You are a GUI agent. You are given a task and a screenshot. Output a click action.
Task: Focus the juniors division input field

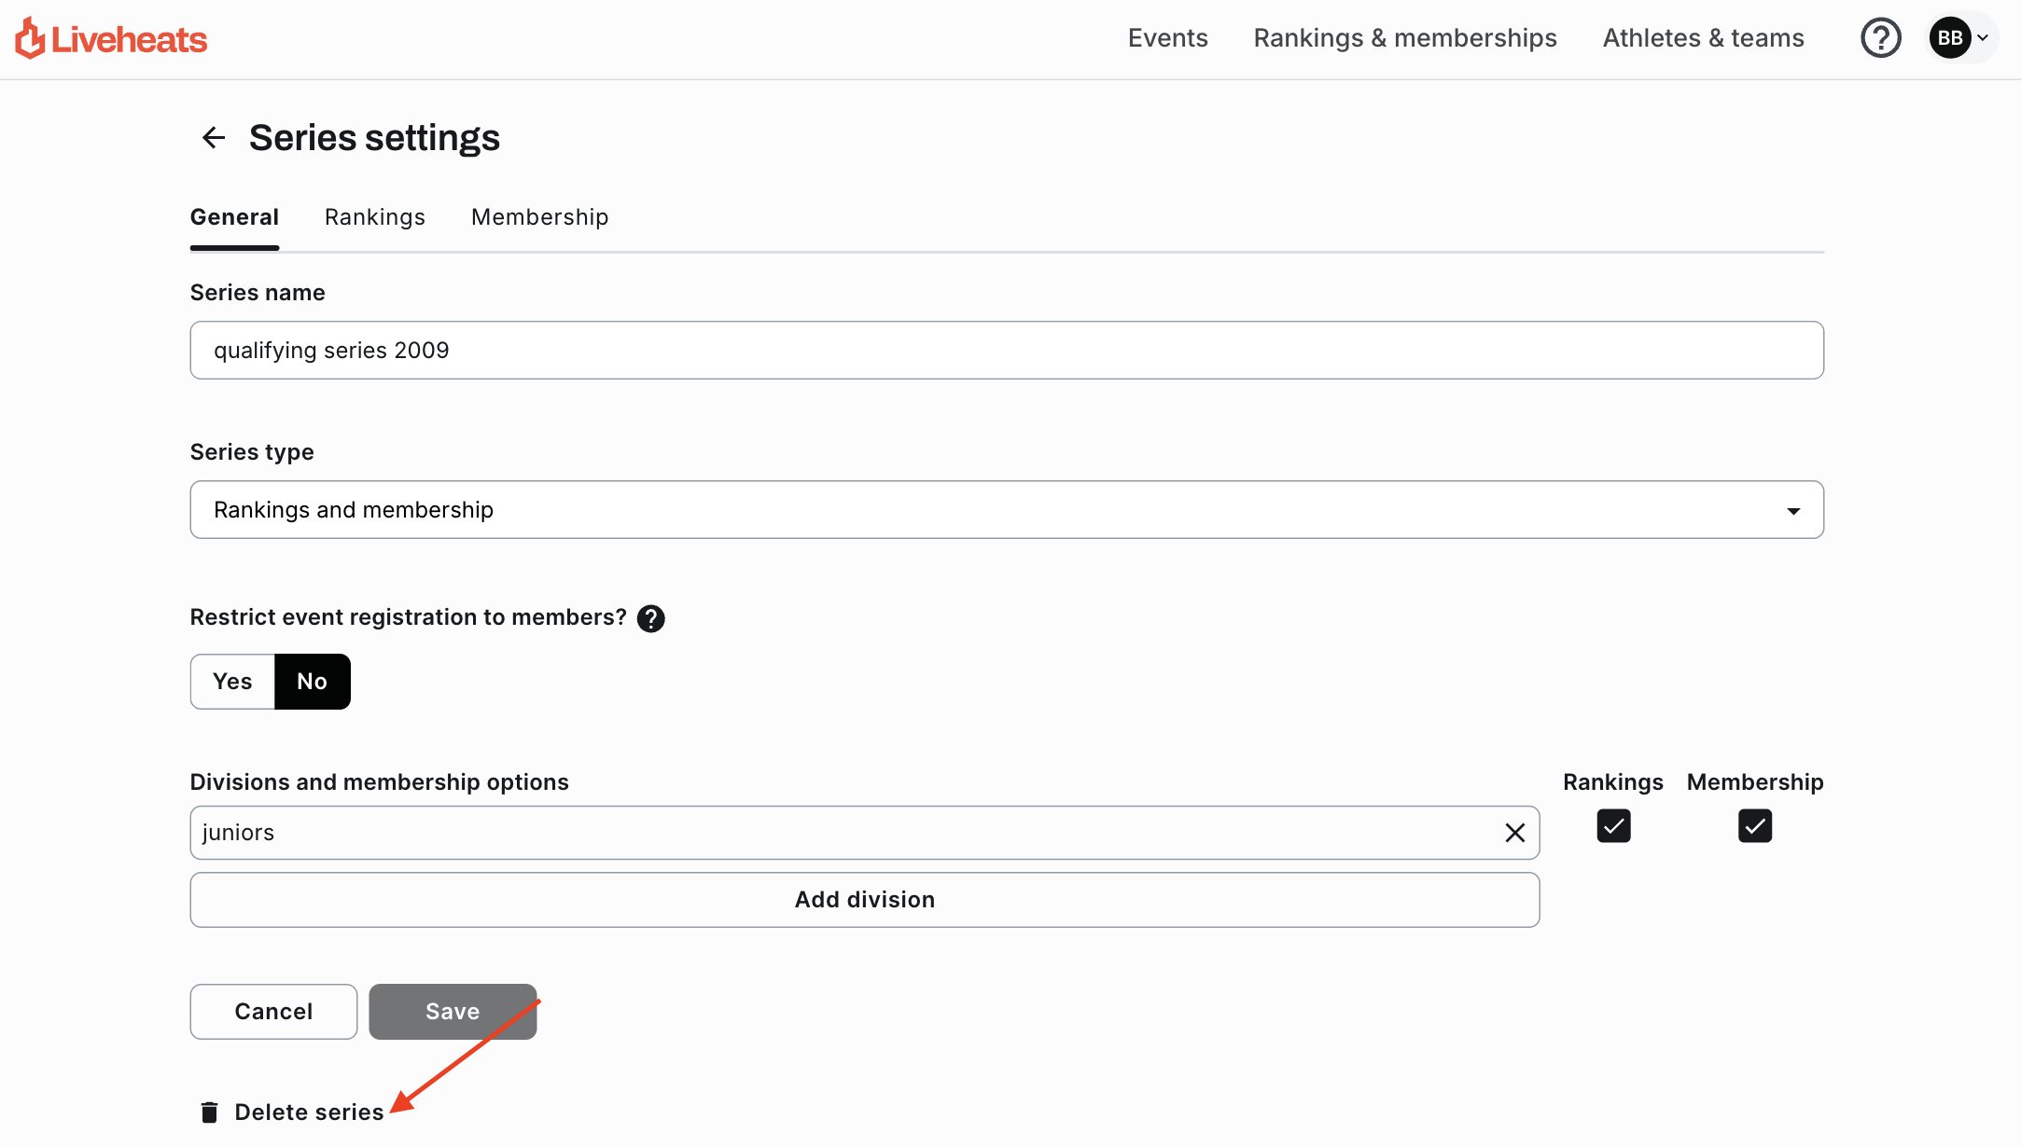coord(865,833)
